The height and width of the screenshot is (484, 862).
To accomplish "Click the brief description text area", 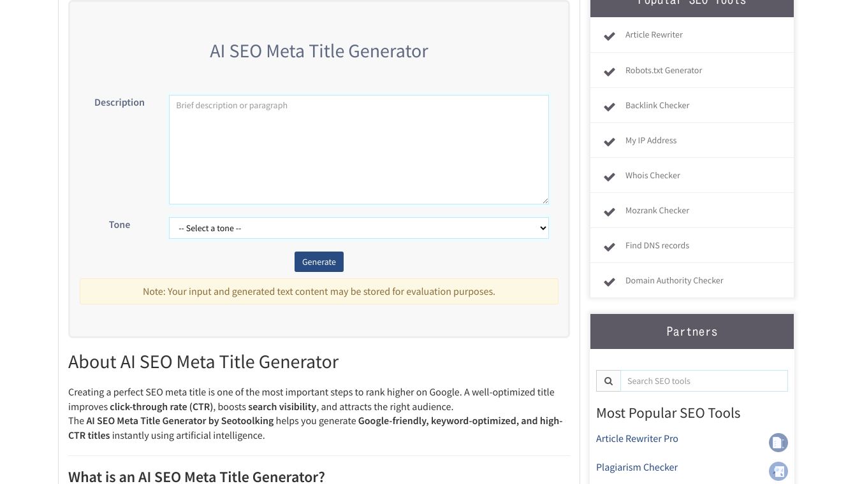I will 358,149.
